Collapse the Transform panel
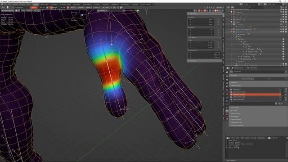Image resolution: width=288 pixels, height=162 pixels. click(x=205, y=13)
